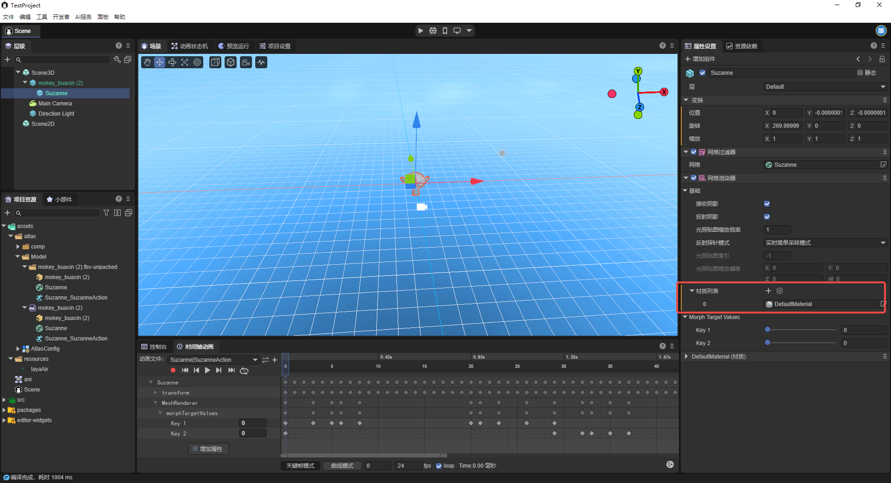
Task: Open the layer Default dropdown
Action: (x=825, y=87)
